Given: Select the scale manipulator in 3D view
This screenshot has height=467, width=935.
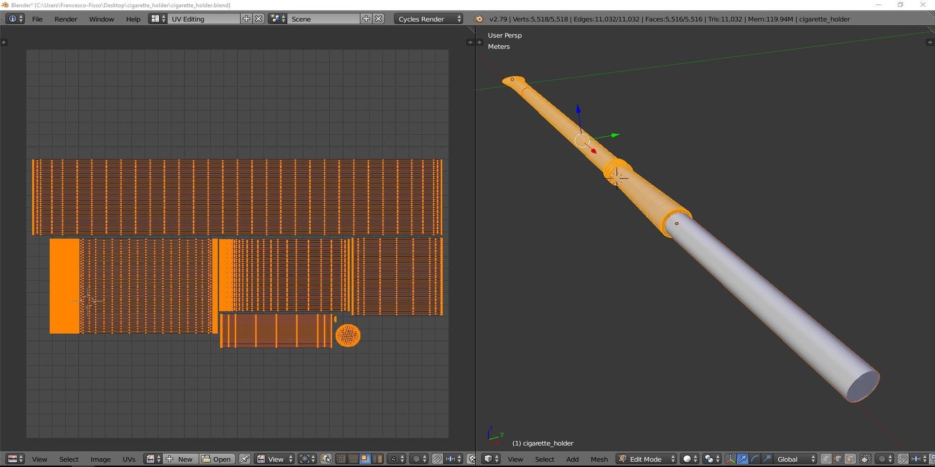Looking at the screenshot, I should coord(767,459).
